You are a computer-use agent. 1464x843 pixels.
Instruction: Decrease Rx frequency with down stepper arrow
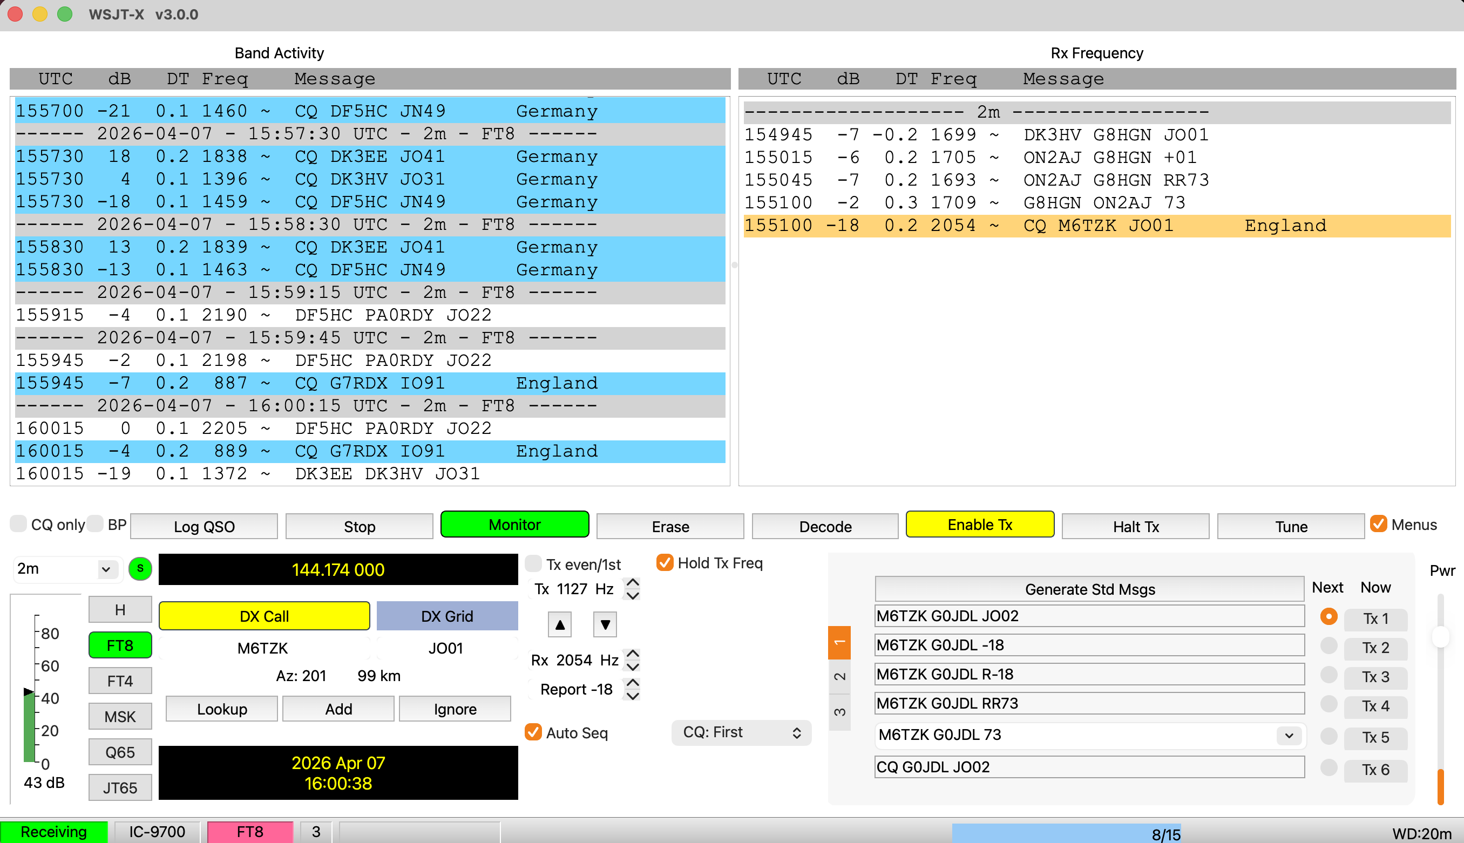tap(633, 667)
